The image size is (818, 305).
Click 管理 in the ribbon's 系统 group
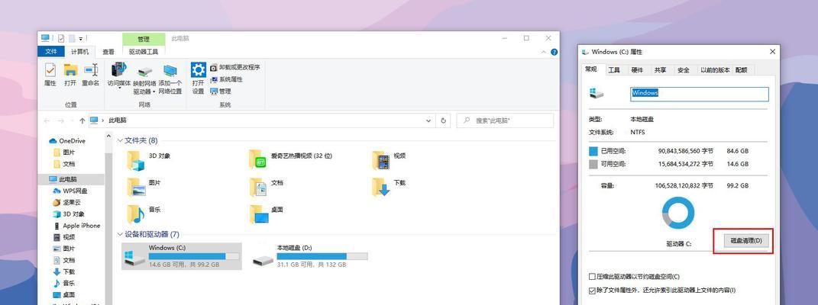coord(221,91)
